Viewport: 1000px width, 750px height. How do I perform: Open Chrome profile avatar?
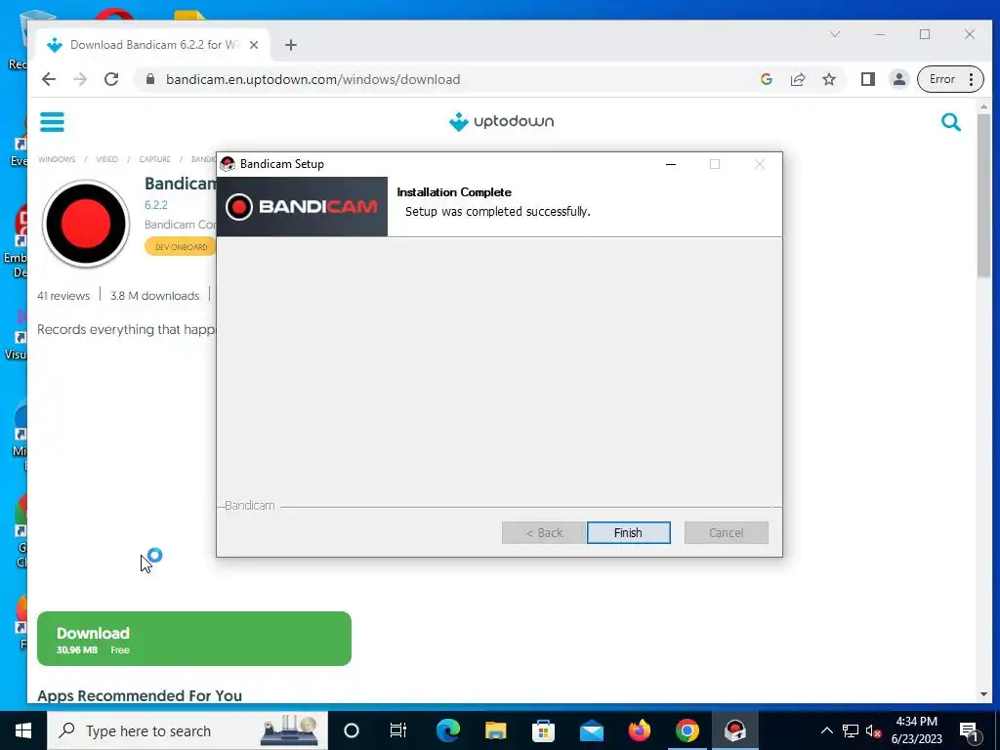point(898,79)
